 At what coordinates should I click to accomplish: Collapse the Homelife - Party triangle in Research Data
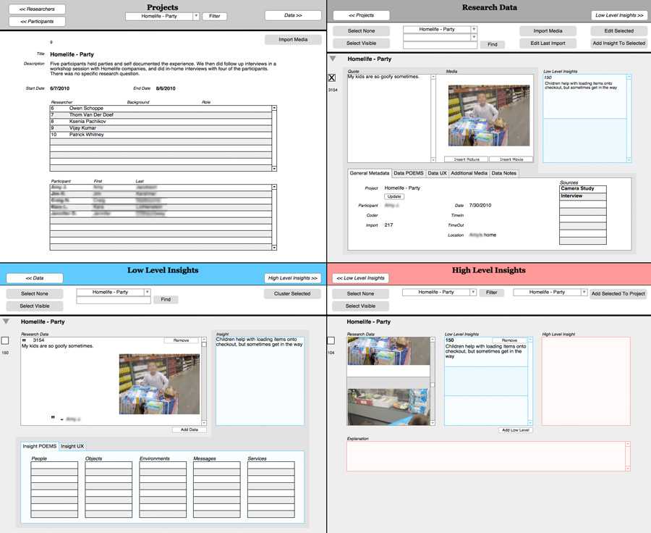333,59
